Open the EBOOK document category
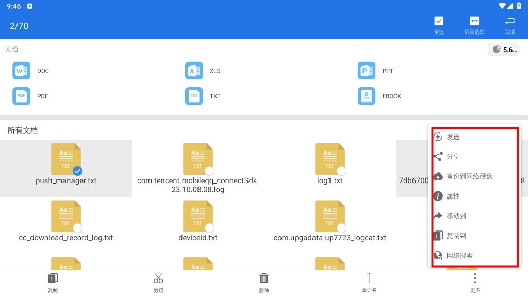The image size is (528, 297). coord(367,96)
